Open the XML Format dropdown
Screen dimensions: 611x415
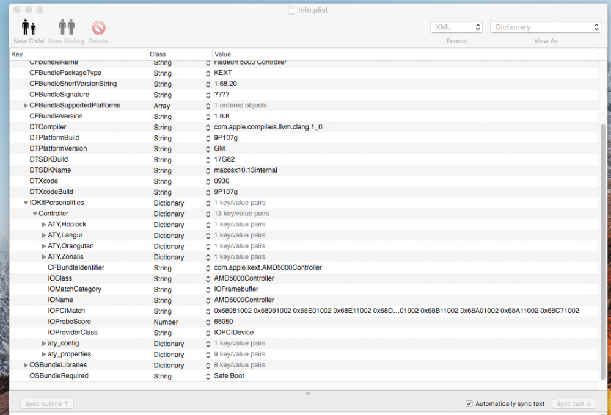pos(456,27)
